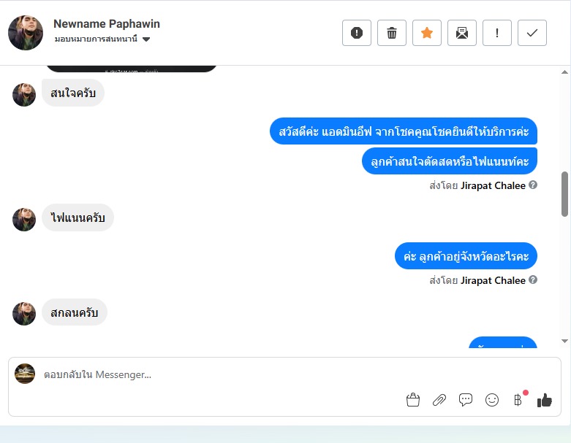Open saved replies speech bubble icon
Screen dimensions: 571x443
pyautogui.click(x=466, y=400)
